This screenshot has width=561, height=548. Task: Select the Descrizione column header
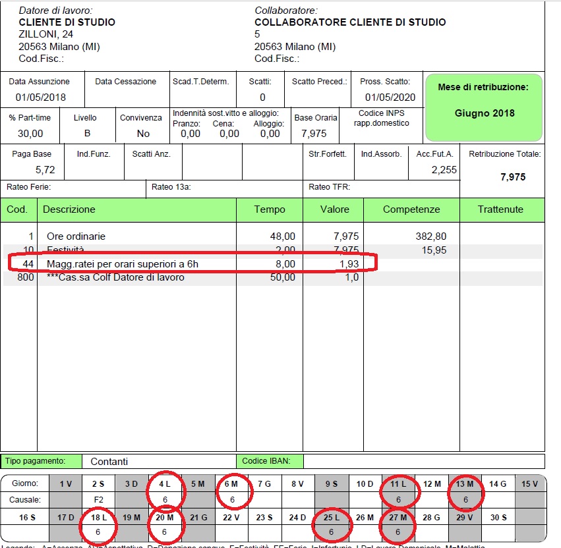(69, 209)
